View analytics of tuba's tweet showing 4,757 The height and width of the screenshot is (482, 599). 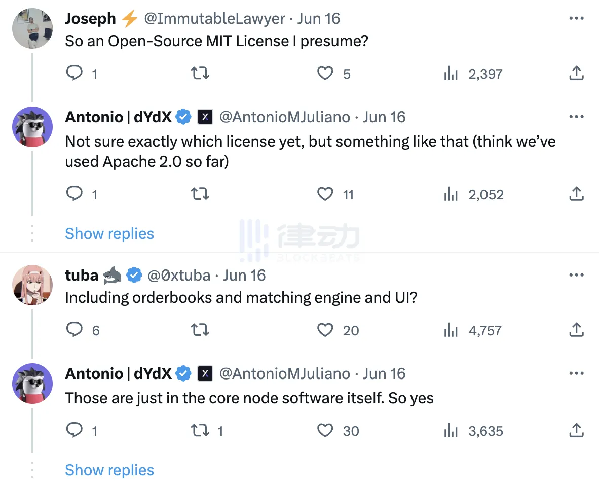click(x=451, y=331)
